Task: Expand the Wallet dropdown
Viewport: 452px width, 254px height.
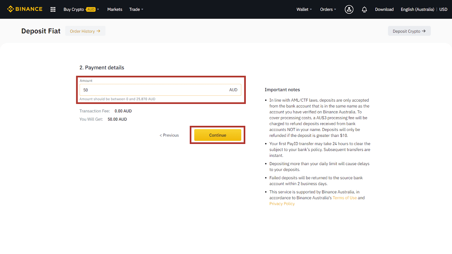Action: pos(304,9)
